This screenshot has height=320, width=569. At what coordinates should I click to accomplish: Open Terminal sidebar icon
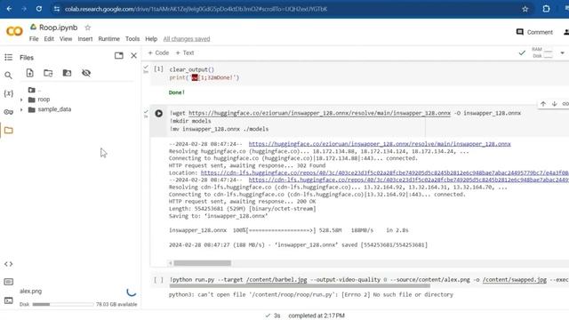(8, 300)
